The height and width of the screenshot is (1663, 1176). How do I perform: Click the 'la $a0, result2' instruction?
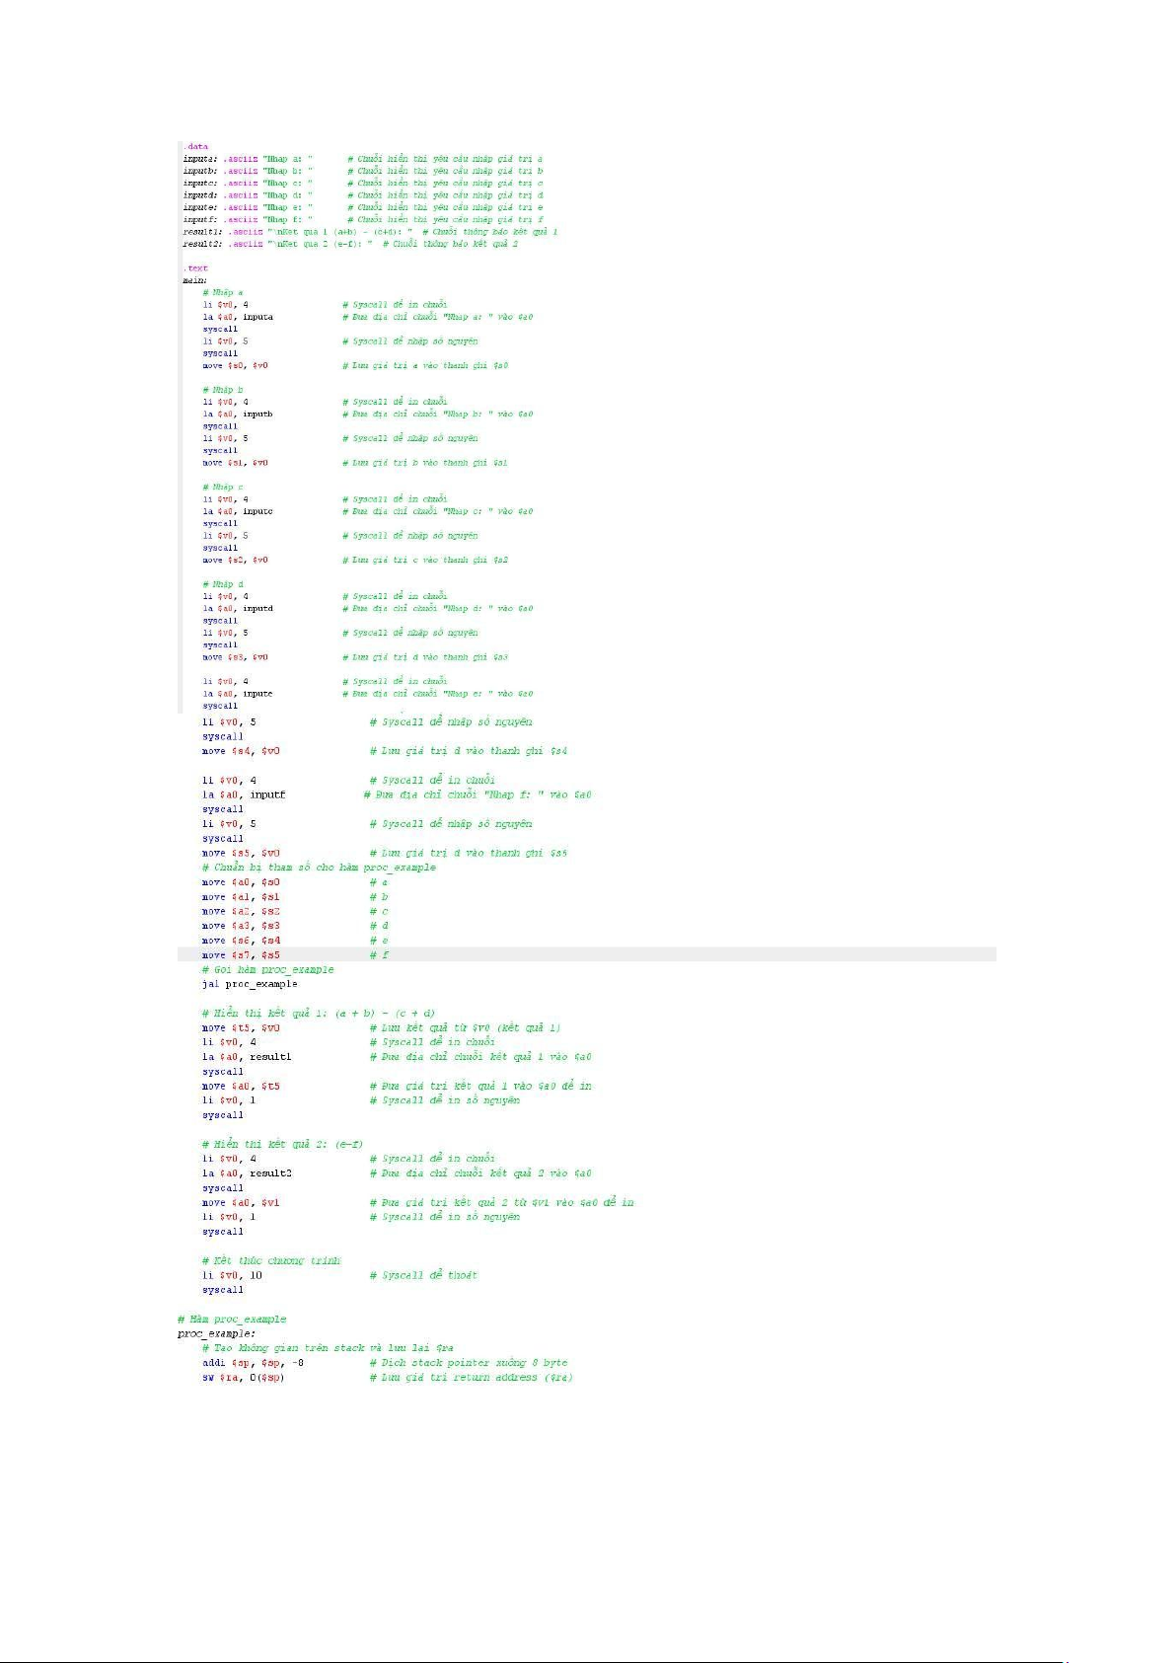click(x=247, y=1173)
